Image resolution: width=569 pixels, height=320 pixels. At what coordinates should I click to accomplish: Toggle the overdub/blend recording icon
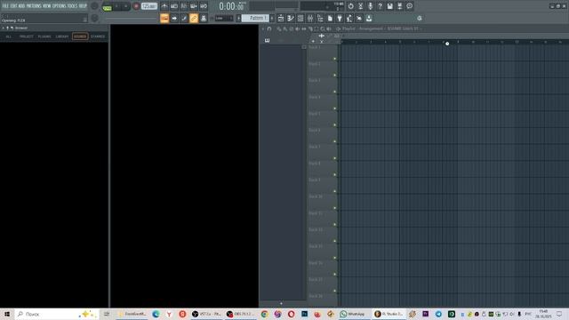point(194,6)
